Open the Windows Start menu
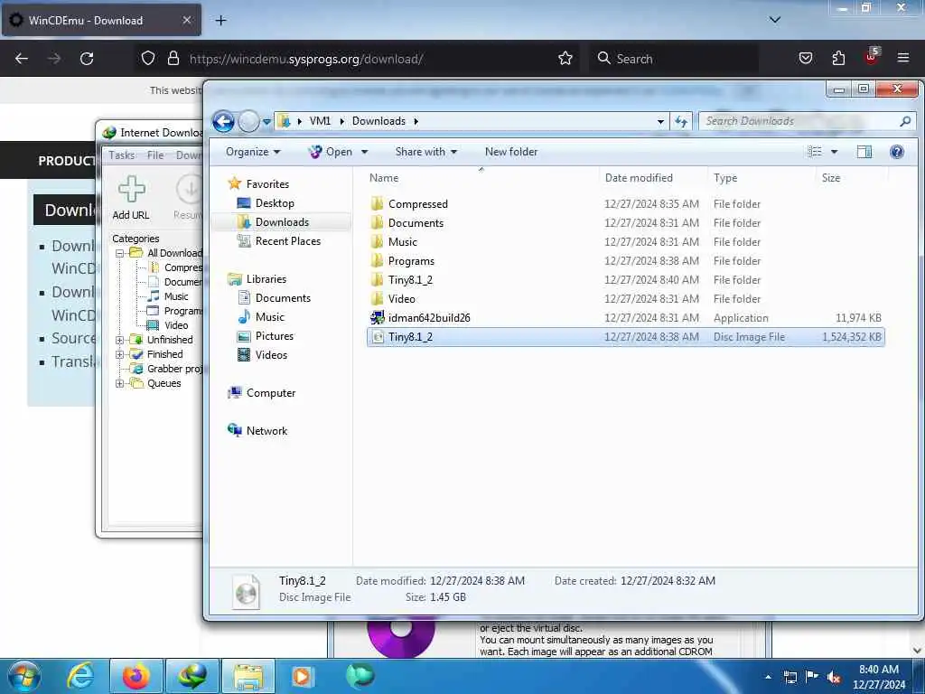 (23, 676)
